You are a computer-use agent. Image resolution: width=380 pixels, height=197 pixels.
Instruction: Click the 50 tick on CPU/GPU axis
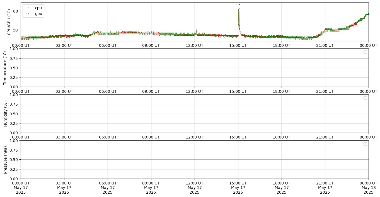point(15,30)
